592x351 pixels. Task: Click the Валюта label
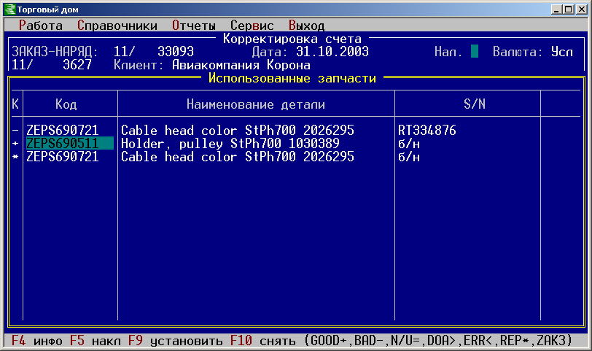pos(518,51)
